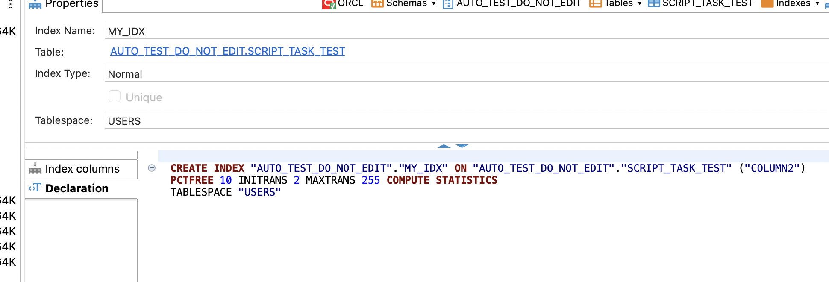
Task: Click MAXTRANS 255 in the declaration
Action: pyautogui.click(x=343, y=180)
